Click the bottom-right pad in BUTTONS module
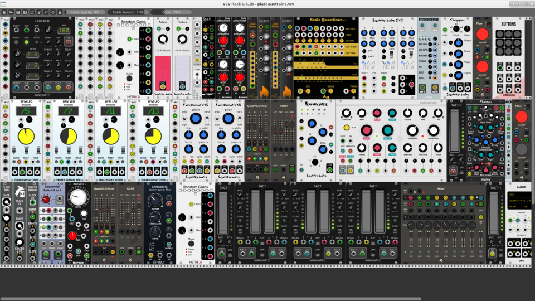The height and width of the screenshot is (301, 535). click(x=517, y=51)
